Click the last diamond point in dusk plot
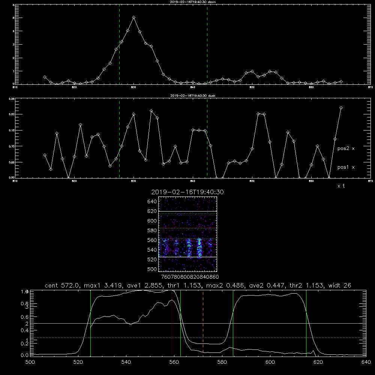 point(341,108)
